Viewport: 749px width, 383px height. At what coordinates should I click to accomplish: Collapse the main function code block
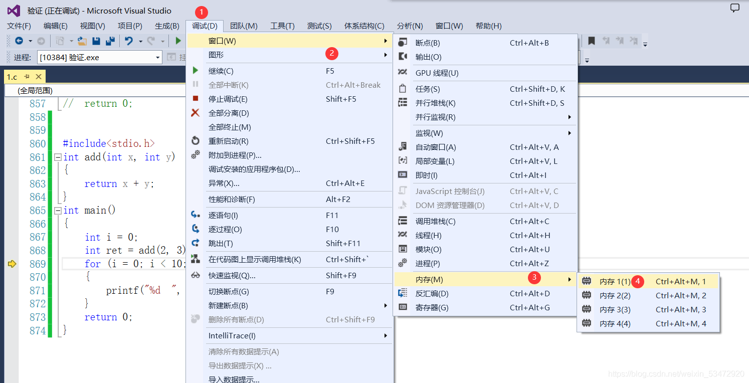pyautogui.click(x=58, y=211)
